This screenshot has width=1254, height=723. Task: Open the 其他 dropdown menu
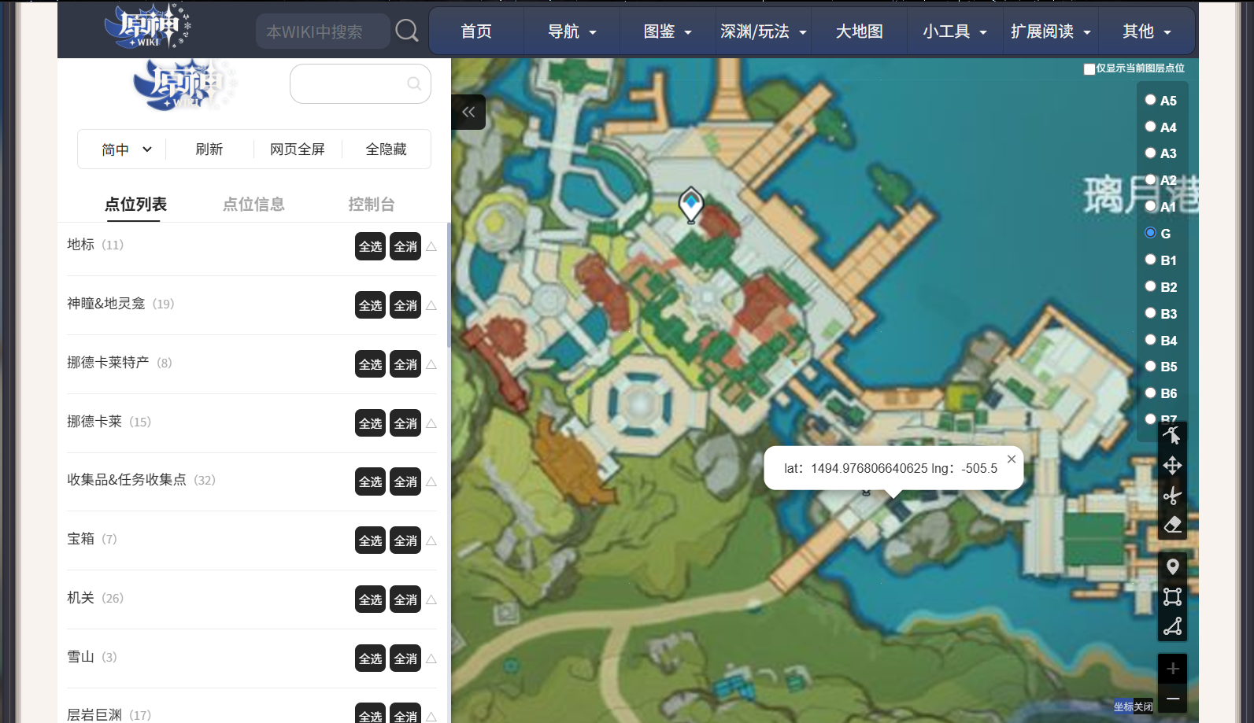1147,31
